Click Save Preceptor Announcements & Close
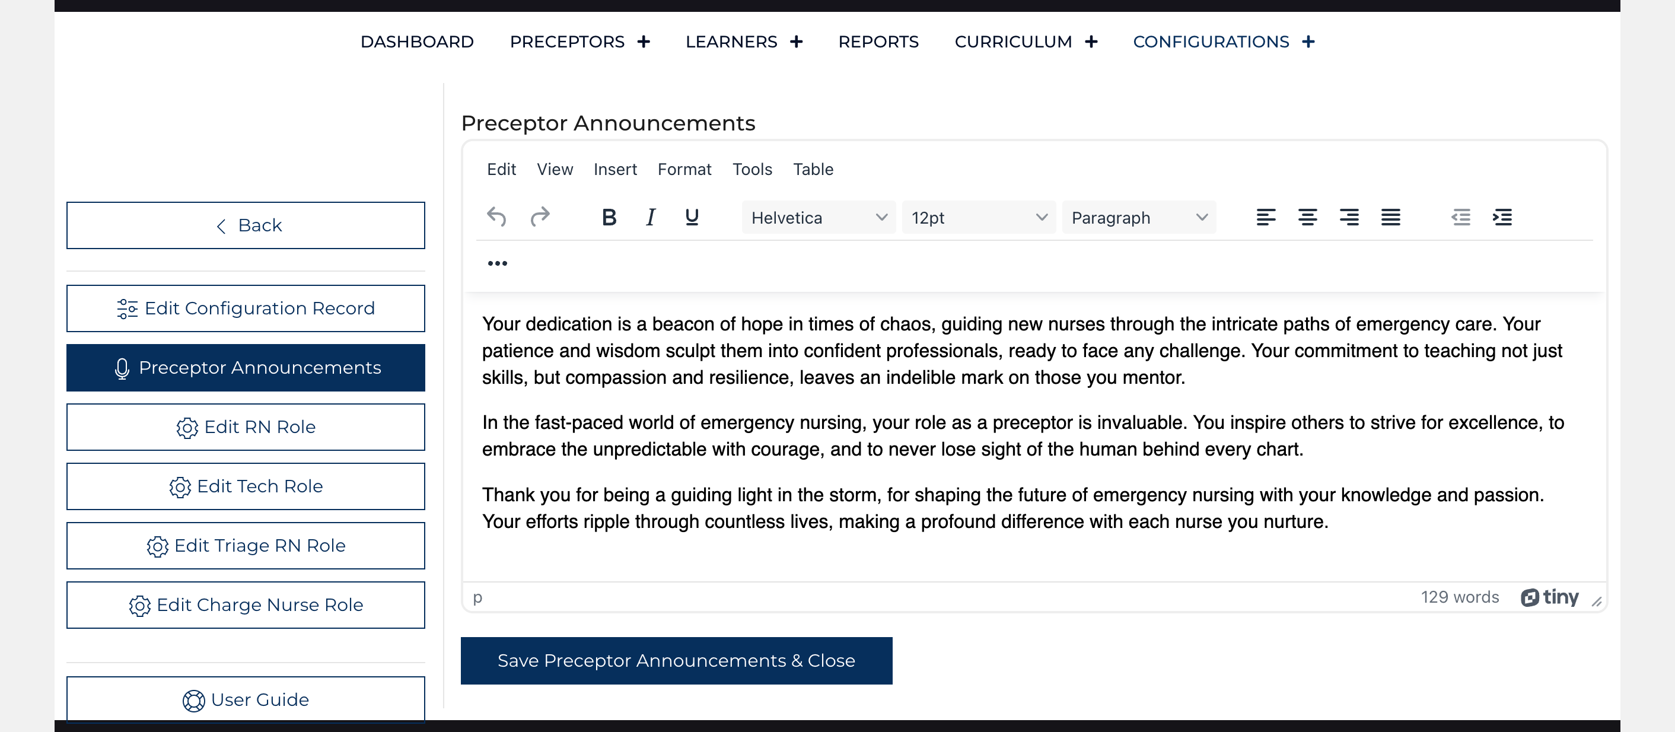 pos(676,660)
